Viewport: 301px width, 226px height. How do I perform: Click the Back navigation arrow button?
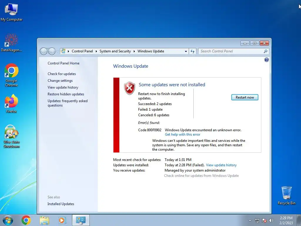tap(44, 51)
